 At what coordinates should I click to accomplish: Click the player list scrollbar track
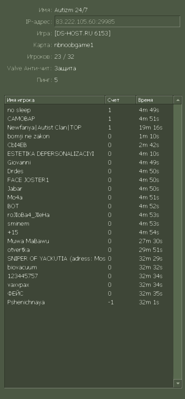178,241
